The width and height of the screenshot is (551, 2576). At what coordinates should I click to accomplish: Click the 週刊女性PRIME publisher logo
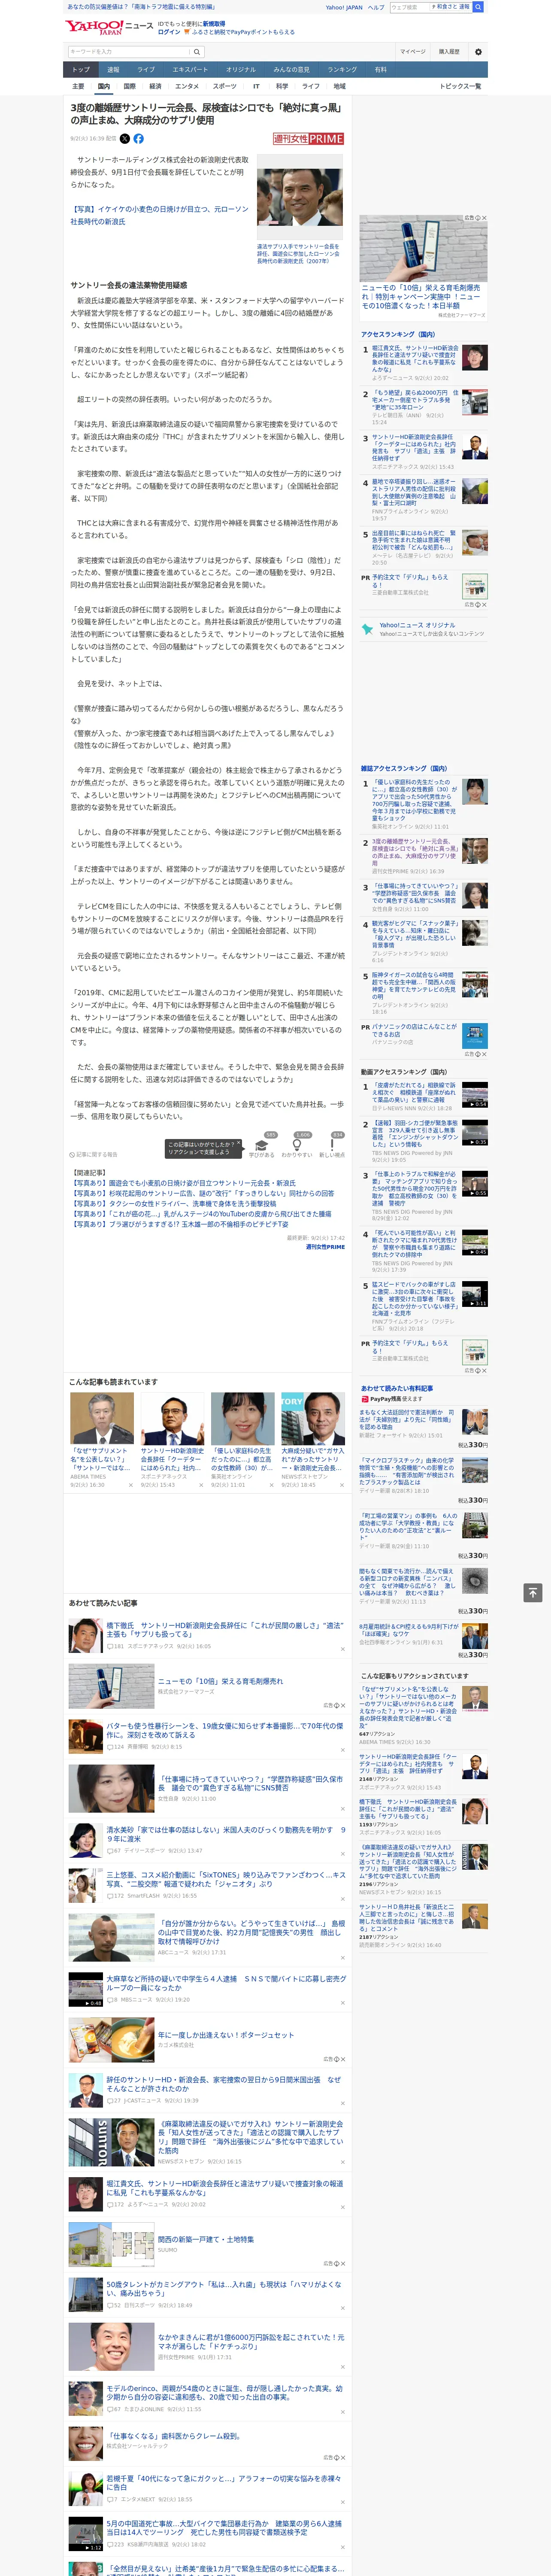[308, 139]
